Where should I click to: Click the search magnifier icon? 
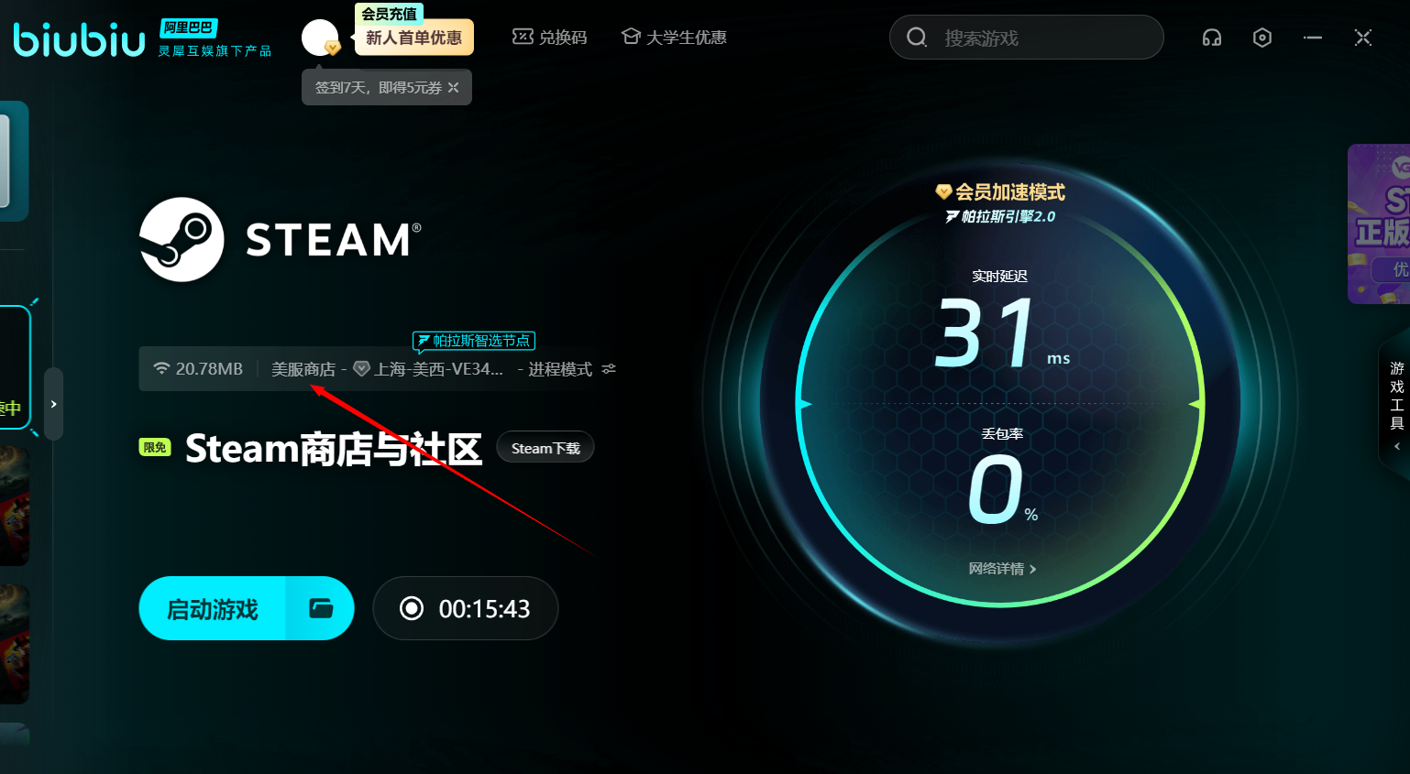(917, 38)
